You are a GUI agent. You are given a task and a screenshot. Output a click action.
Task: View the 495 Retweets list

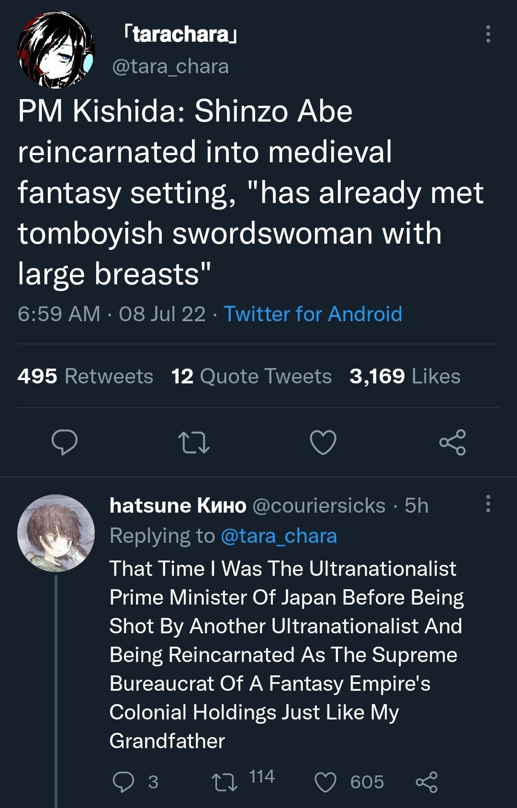pos(85,376)
